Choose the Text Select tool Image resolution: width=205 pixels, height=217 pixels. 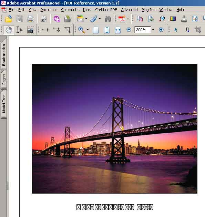click(x=19, y=30)
